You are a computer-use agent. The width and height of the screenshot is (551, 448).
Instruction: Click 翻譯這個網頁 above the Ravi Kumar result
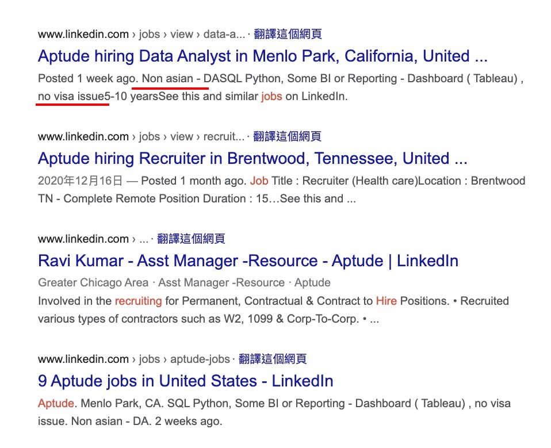(191, 239)
